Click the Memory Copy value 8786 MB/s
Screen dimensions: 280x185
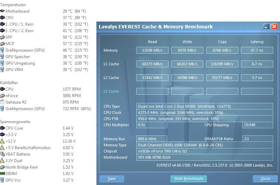pyautogui.click(x=222, y=50)
